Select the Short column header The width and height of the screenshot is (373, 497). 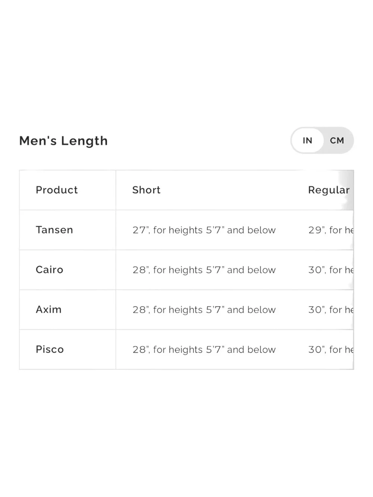(146, 190)
